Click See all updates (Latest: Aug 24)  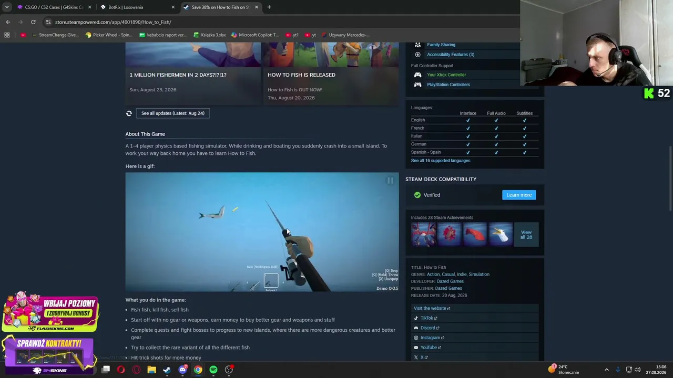(172, 113)
